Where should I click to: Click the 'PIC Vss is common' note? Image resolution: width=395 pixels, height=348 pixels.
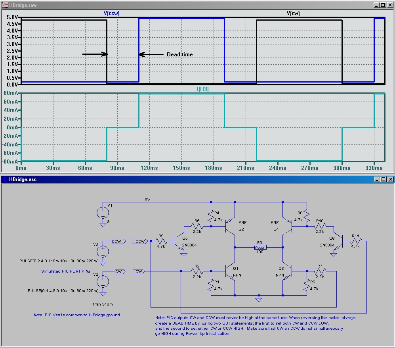pos(77,315)
